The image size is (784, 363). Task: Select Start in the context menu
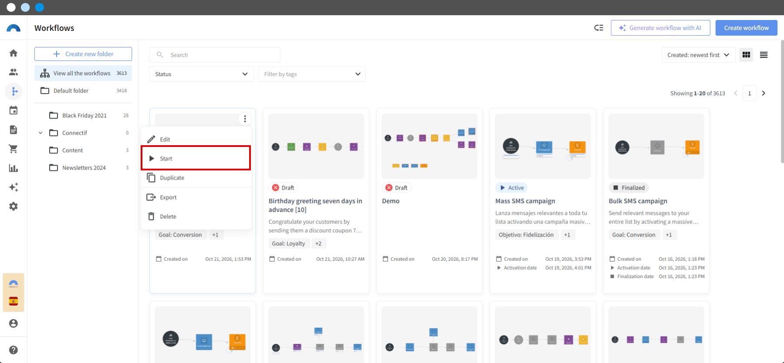[196, 158]
